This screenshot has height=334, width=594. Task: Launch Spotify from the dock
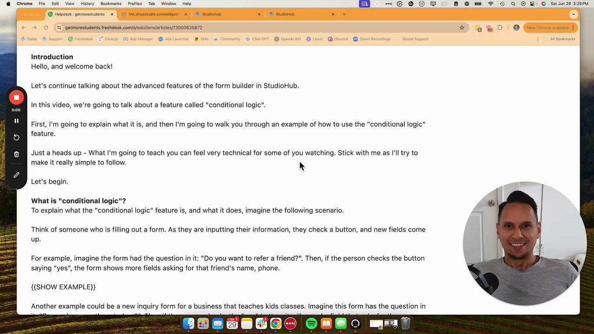(x=311, y=323)
